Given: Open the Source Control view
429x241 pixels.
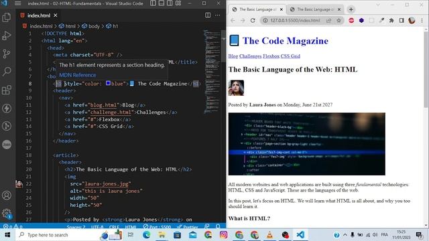Looking at the screenshot, I should 7,54.
